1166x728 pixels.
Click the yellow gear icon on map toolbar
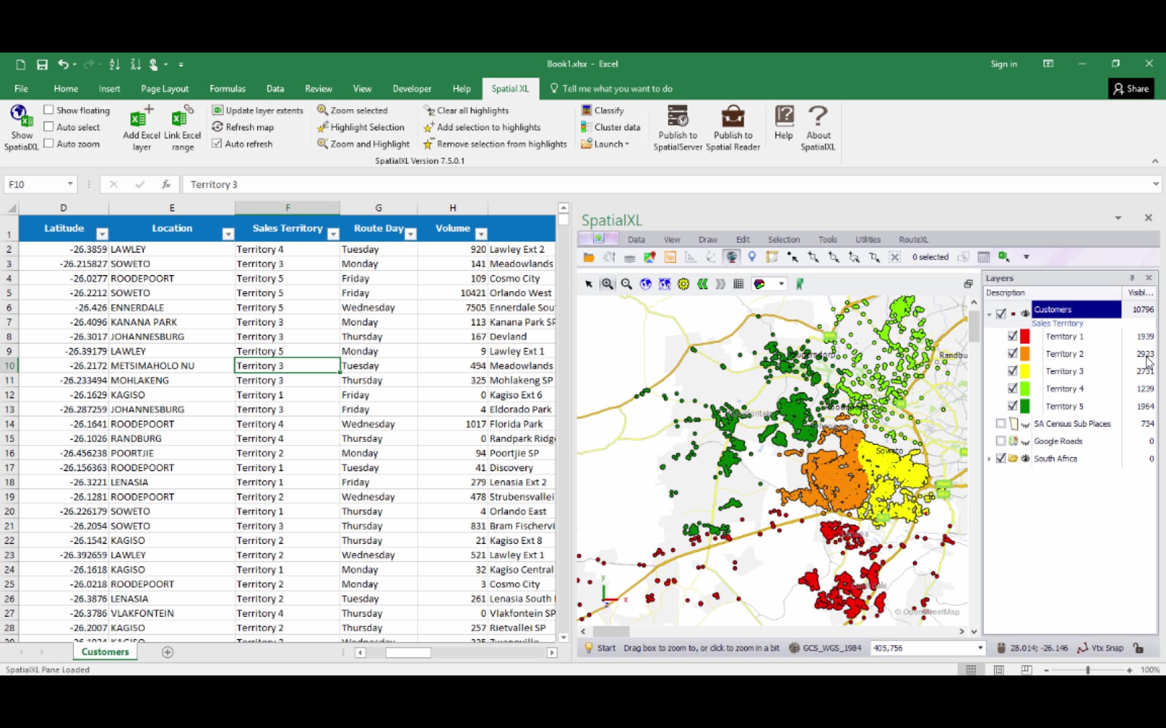[684, 284]
